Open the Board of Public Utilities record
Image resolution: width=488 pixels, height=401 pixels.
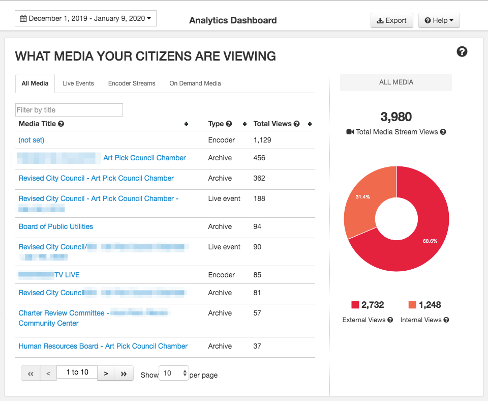[x=55, y=226]
